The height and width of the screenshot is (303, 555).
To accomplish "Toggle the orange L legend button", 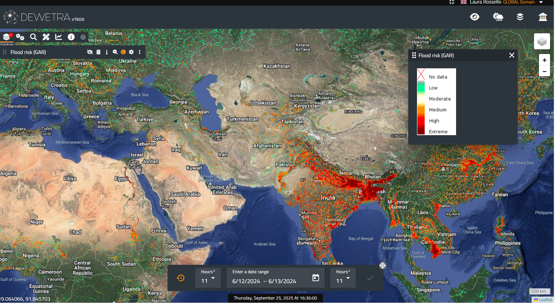I will click(x=123, y=52).
